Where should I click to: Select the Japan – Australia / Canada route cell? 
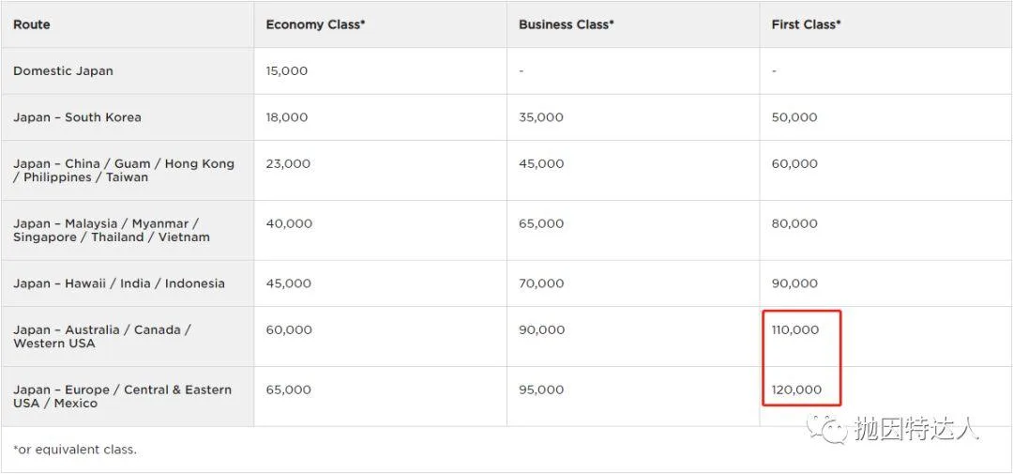click(x=101, y=336)
